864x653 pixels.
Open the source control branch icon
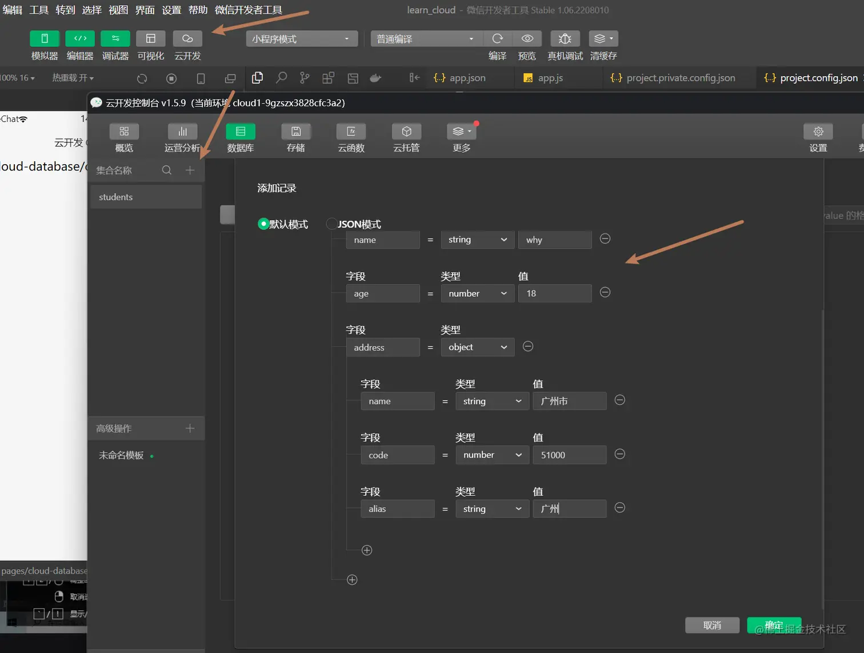(305, 78)
